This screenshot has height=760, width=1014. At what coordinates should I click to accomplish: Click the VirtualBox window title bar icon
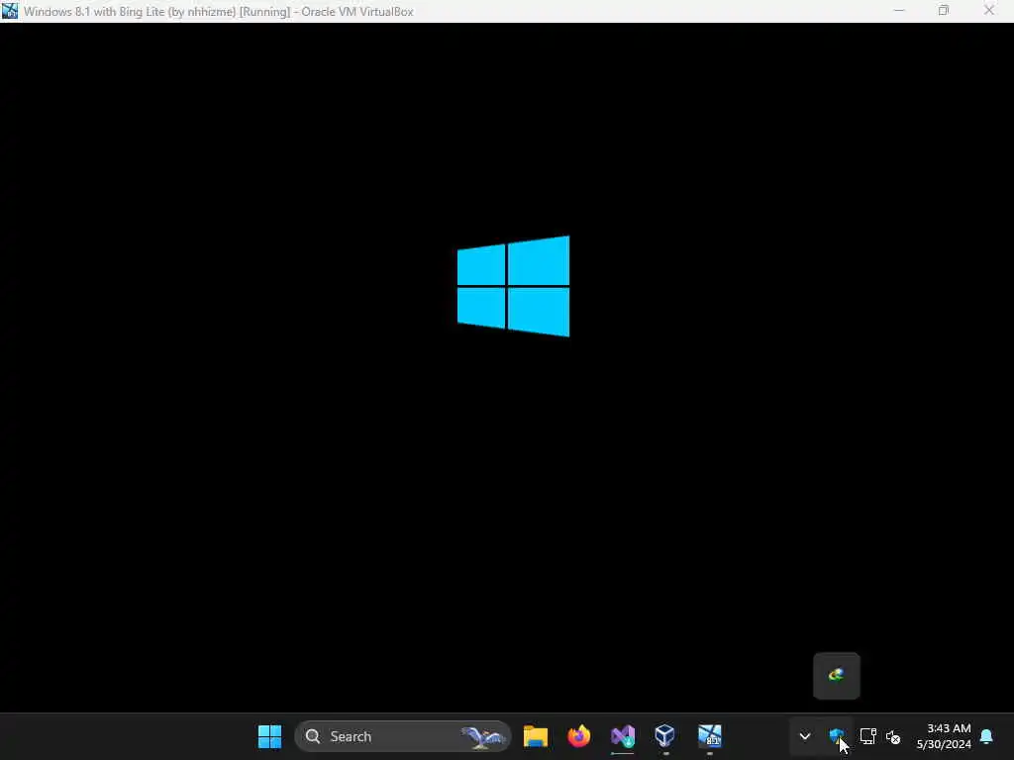(x=10, y=11)
